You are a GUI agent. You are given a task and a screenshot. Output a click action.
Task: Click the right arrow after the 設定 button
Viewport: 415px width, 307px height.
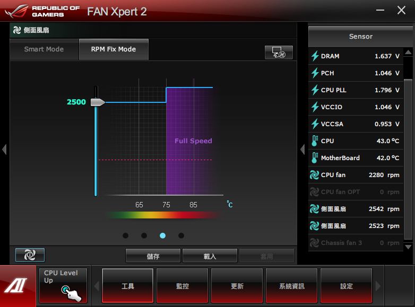(378, 286)
